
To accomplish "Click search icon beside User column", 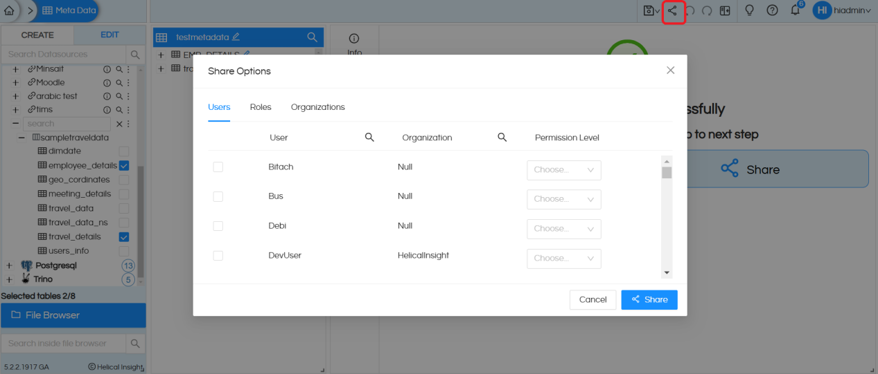I will click(369, 138).
